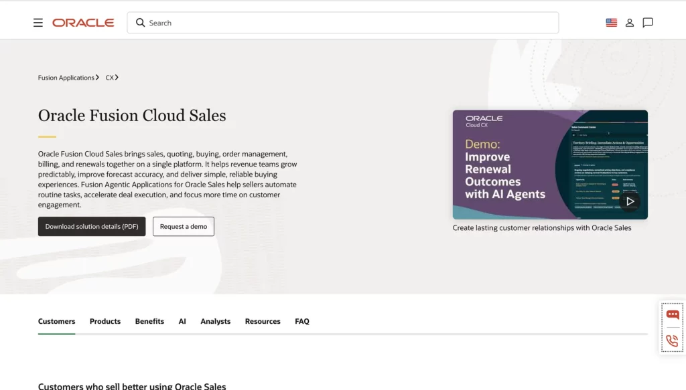Focus the Search input field

[x=342, y=23]
